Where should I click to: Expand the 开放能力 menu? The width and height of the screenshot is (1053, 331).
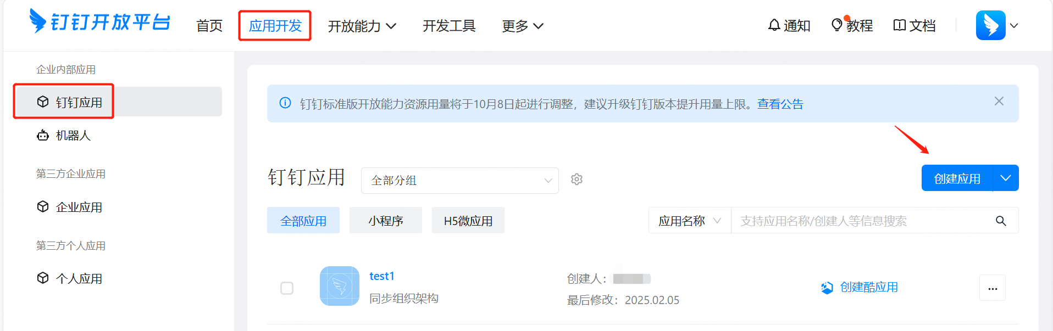point(362,26)
